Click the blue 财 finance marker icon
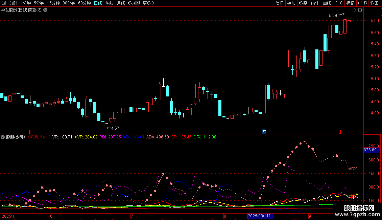 point(264,132)
